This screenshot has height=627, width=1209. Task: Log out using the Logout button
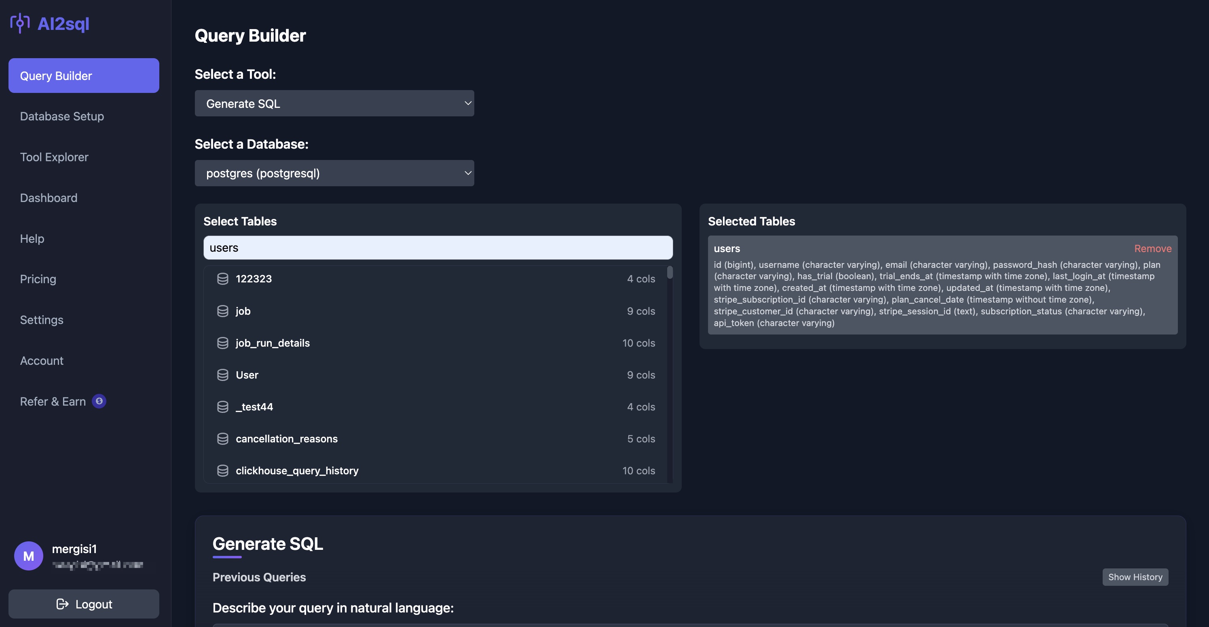pyautogui.click(x=84, y=604)
